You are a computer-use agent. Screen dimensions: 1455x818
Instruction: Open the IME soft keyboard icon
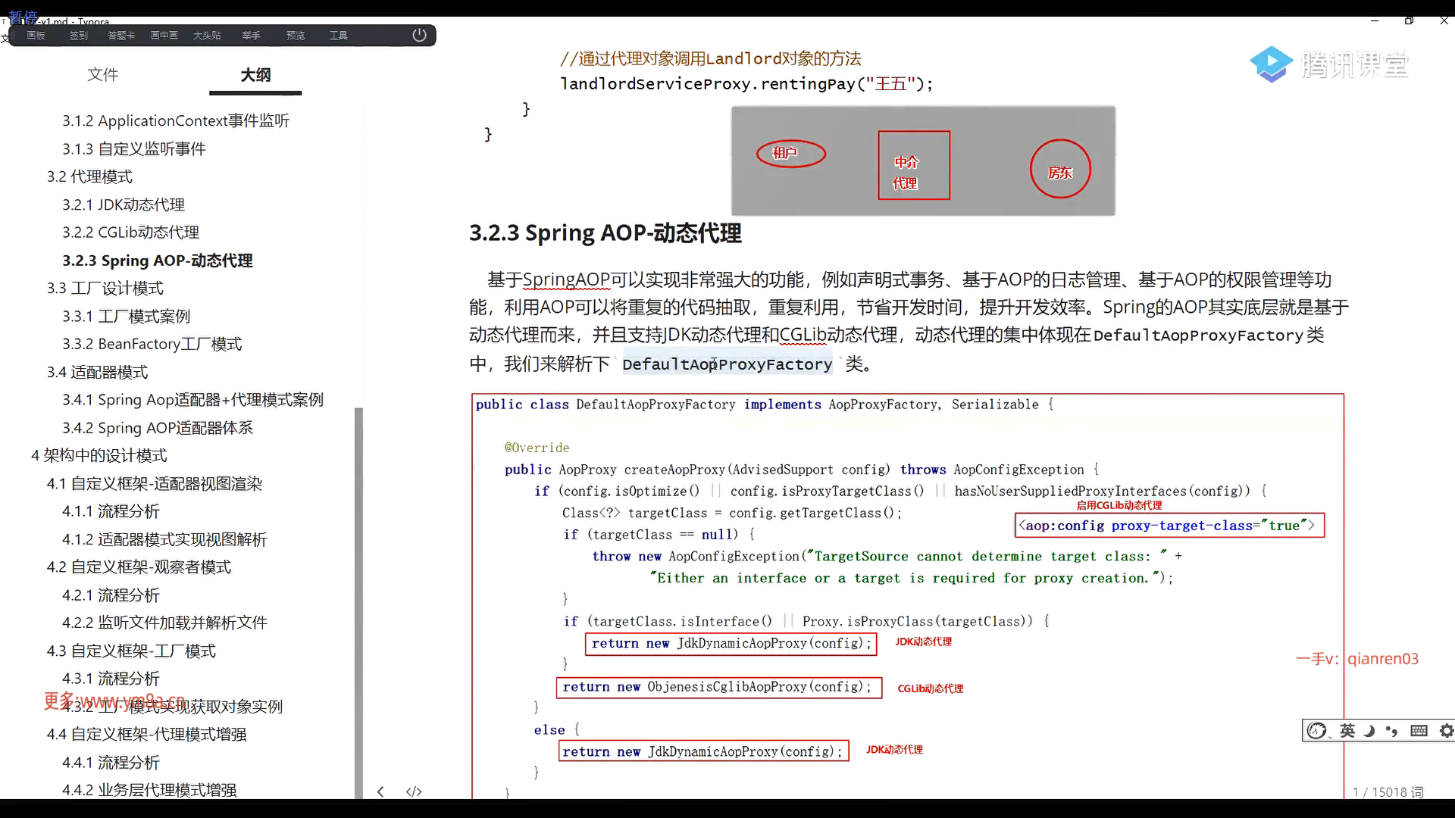[x=1419, y=730]
